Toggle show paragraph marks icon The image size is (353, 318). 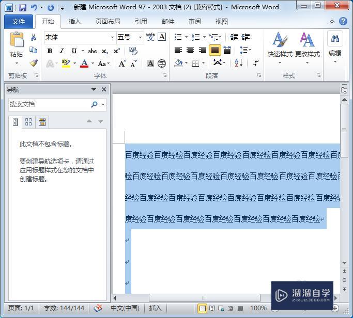[x=256, y=63]
